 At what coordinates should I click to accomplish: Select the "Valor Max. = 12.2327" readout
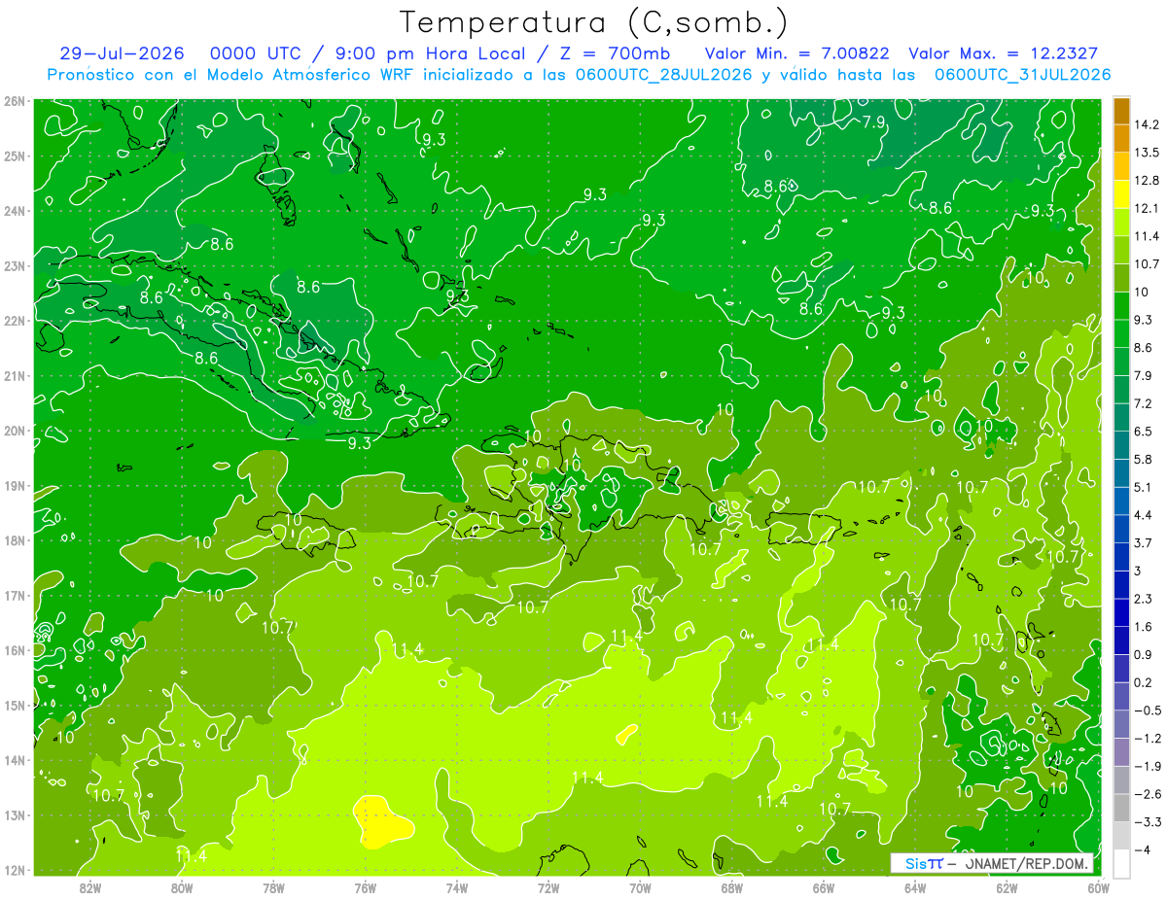point(1005,53)
